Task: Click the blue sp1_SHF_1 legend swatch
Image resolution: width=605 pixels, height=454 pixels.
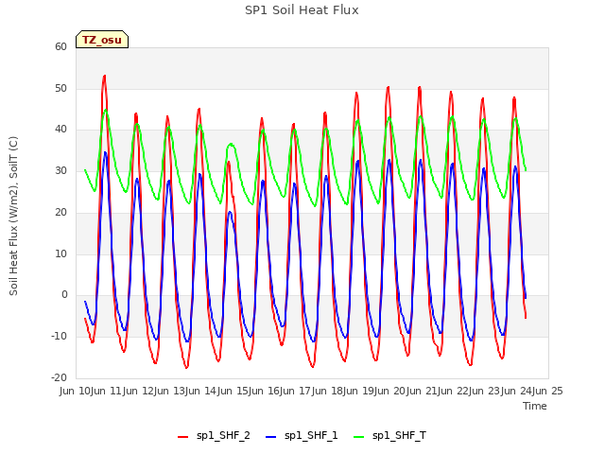Action: tap(271, 437)
